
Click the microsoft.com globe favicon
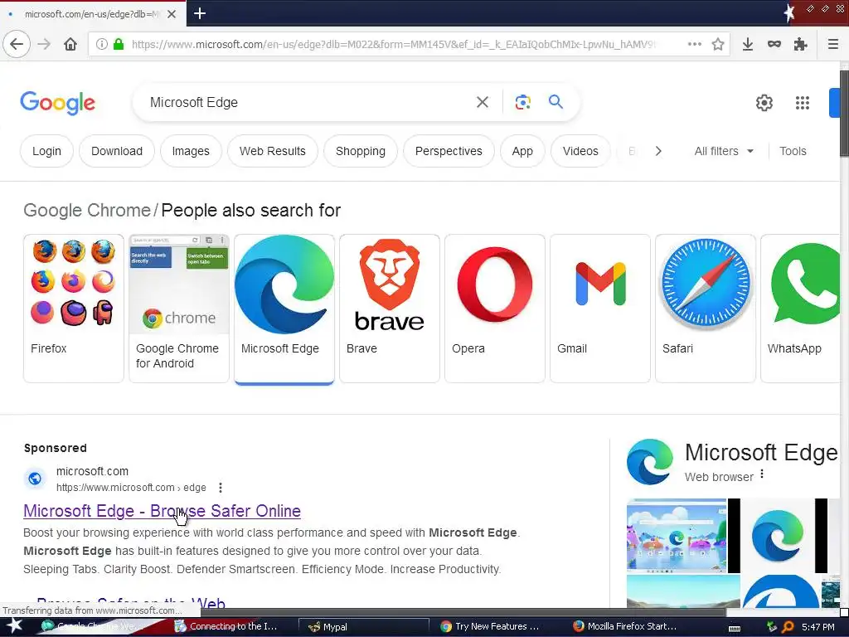tap(35, 479)
